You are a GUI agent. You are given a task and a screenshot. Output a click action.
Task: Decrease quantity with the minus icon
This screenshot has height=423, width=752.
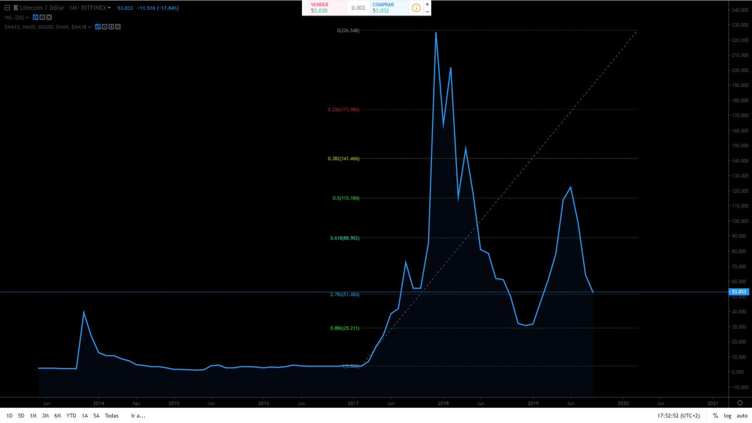(x=427, y=11)
